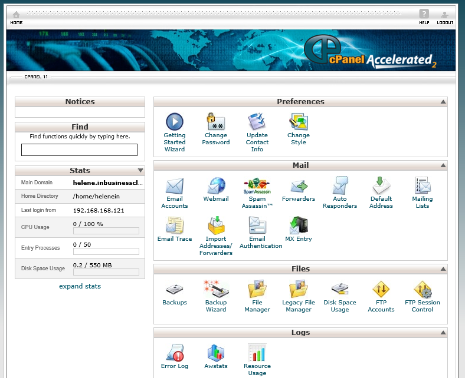The image size is (465, 378).
Task: Open the Forwarders icon
Action: click(299, 186)
